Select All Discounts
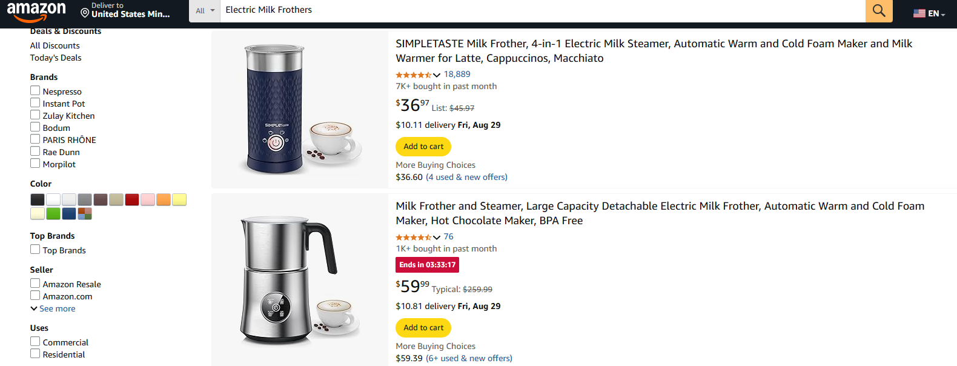This screenshot has height=366, width=957. pyautogui.click(x=55, y=45)
